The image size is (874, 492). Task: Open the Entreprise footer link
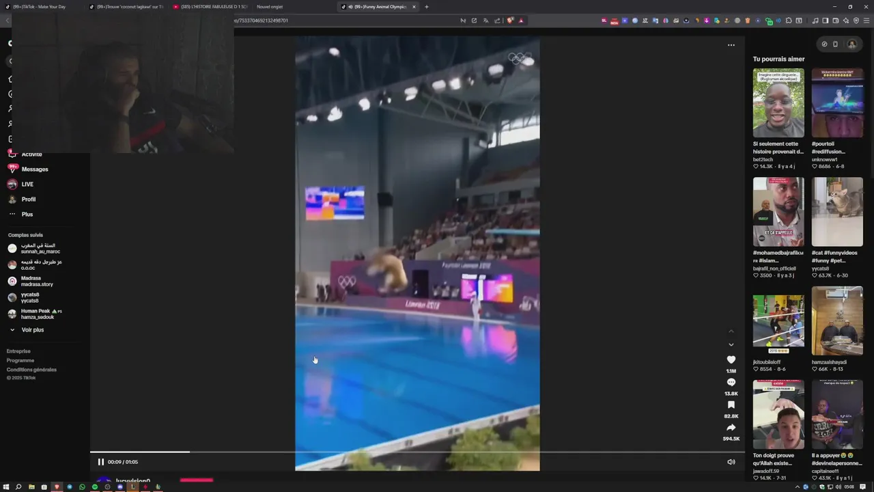(x=18, y=351)
